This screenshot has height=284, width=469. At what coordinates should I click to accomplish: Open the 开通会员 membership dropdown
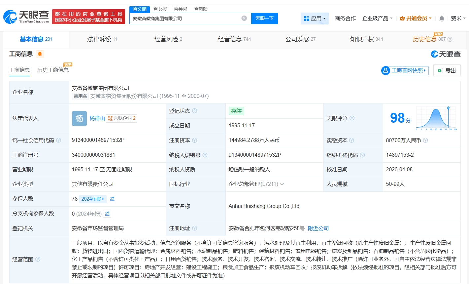click(415, 19)
